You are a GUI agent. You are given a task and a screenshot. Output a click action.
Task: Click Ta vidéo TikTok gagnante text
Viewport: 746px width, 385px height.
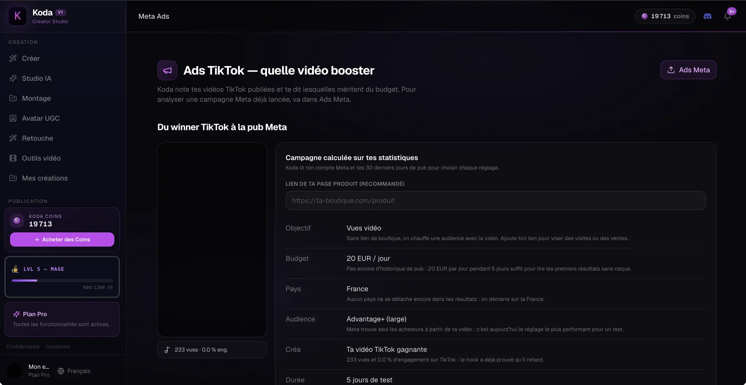[x=386, y=349]
